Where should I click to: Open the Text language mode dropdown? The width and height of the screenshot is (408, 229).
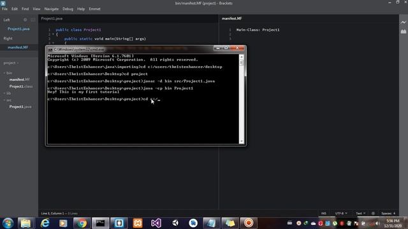pyautogui.click(x=361, y=214)
